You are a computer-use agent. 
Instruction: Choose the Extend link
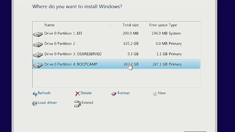pos(87,103)
